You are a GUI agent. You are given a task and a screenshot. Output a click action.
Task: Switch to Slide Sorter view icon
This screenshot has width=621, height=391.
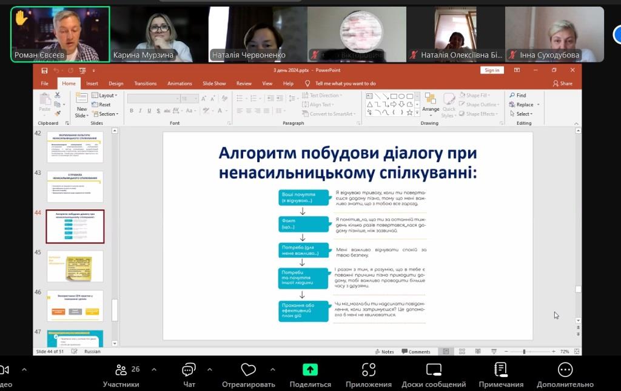point(462,352)
